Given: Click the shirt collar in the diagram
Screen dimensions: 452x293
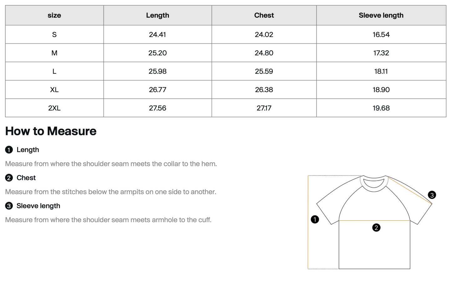Looking at the screenshot, I should coord(374,183).
